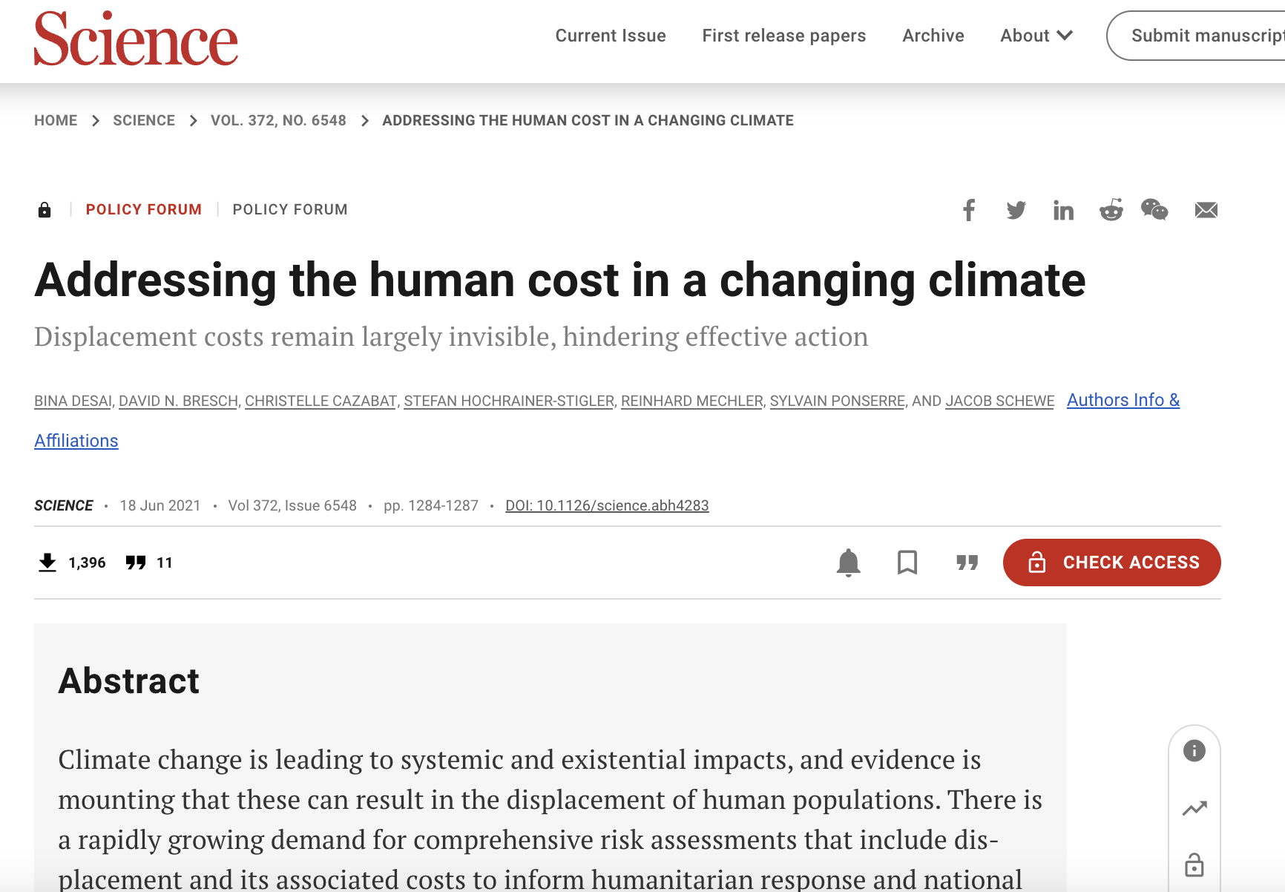View article metrics via trending arrow icon
Image resolution: width=1285 pixels, height=892 pixels.
(x=1194, y=807)
